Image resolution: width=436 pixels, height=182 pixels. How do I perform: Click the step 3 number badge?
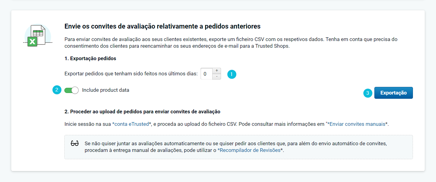tap(368, 93)
